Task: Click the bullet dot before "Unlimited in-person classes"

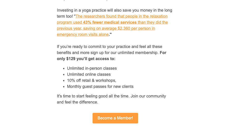Action: (x=64, y=69)
